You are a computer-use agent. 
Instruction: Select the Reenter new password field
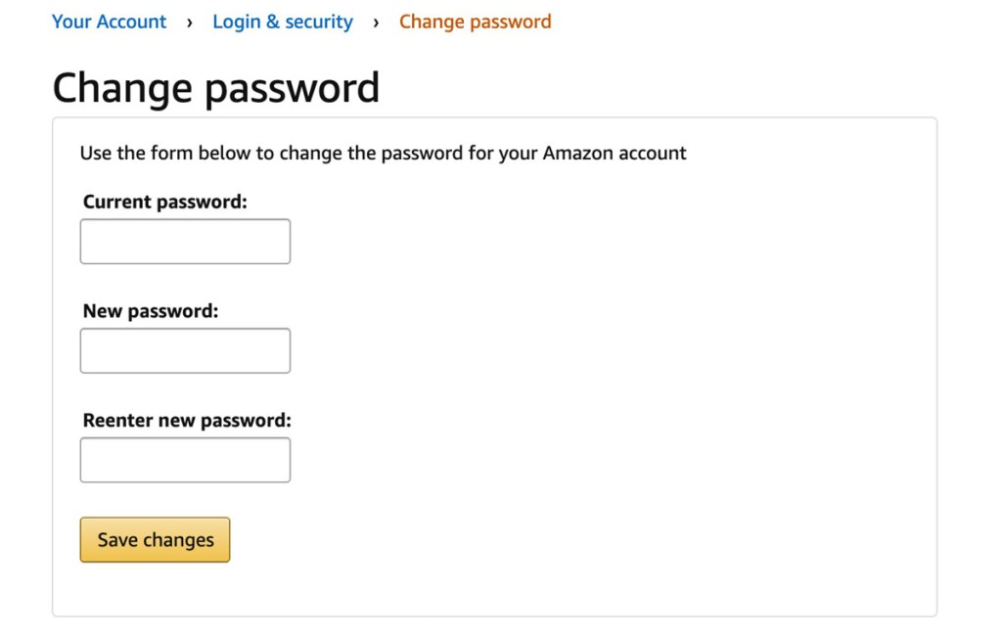[x=184, y=460]
